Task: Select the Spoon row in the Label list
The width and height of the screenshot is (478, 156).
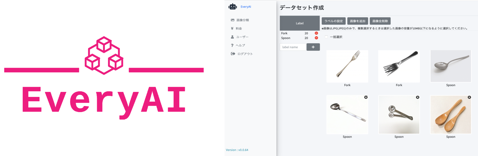Action: pos(300,38)
